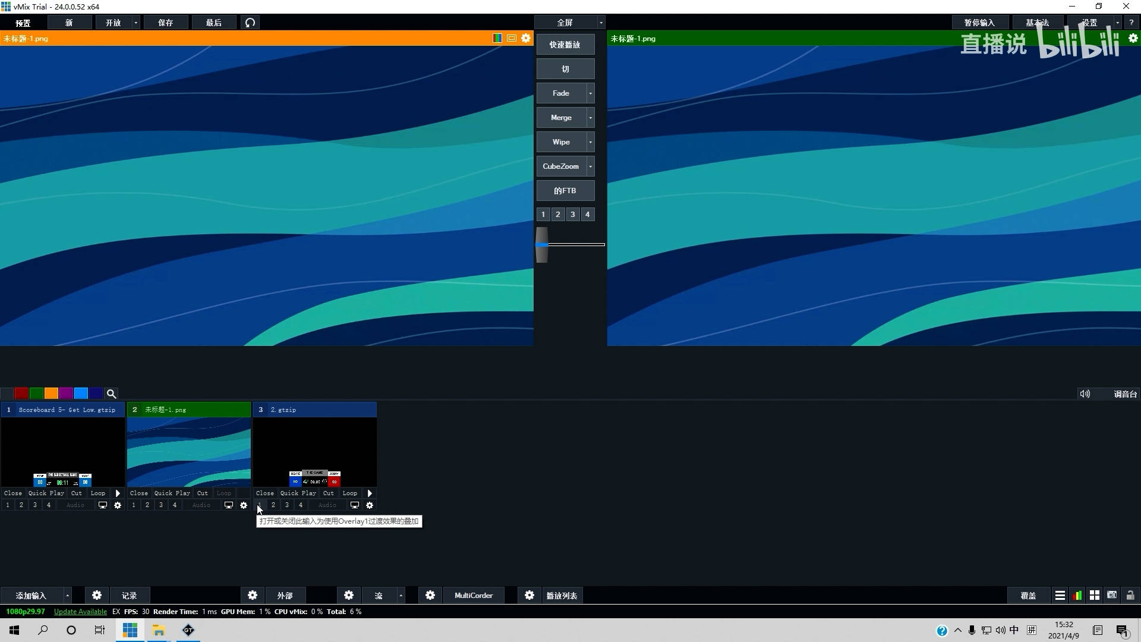Viewport: 1141px width, 642px height.
Task: Expand the CubeZoom transition dropdown arrow
Action: 590,166
